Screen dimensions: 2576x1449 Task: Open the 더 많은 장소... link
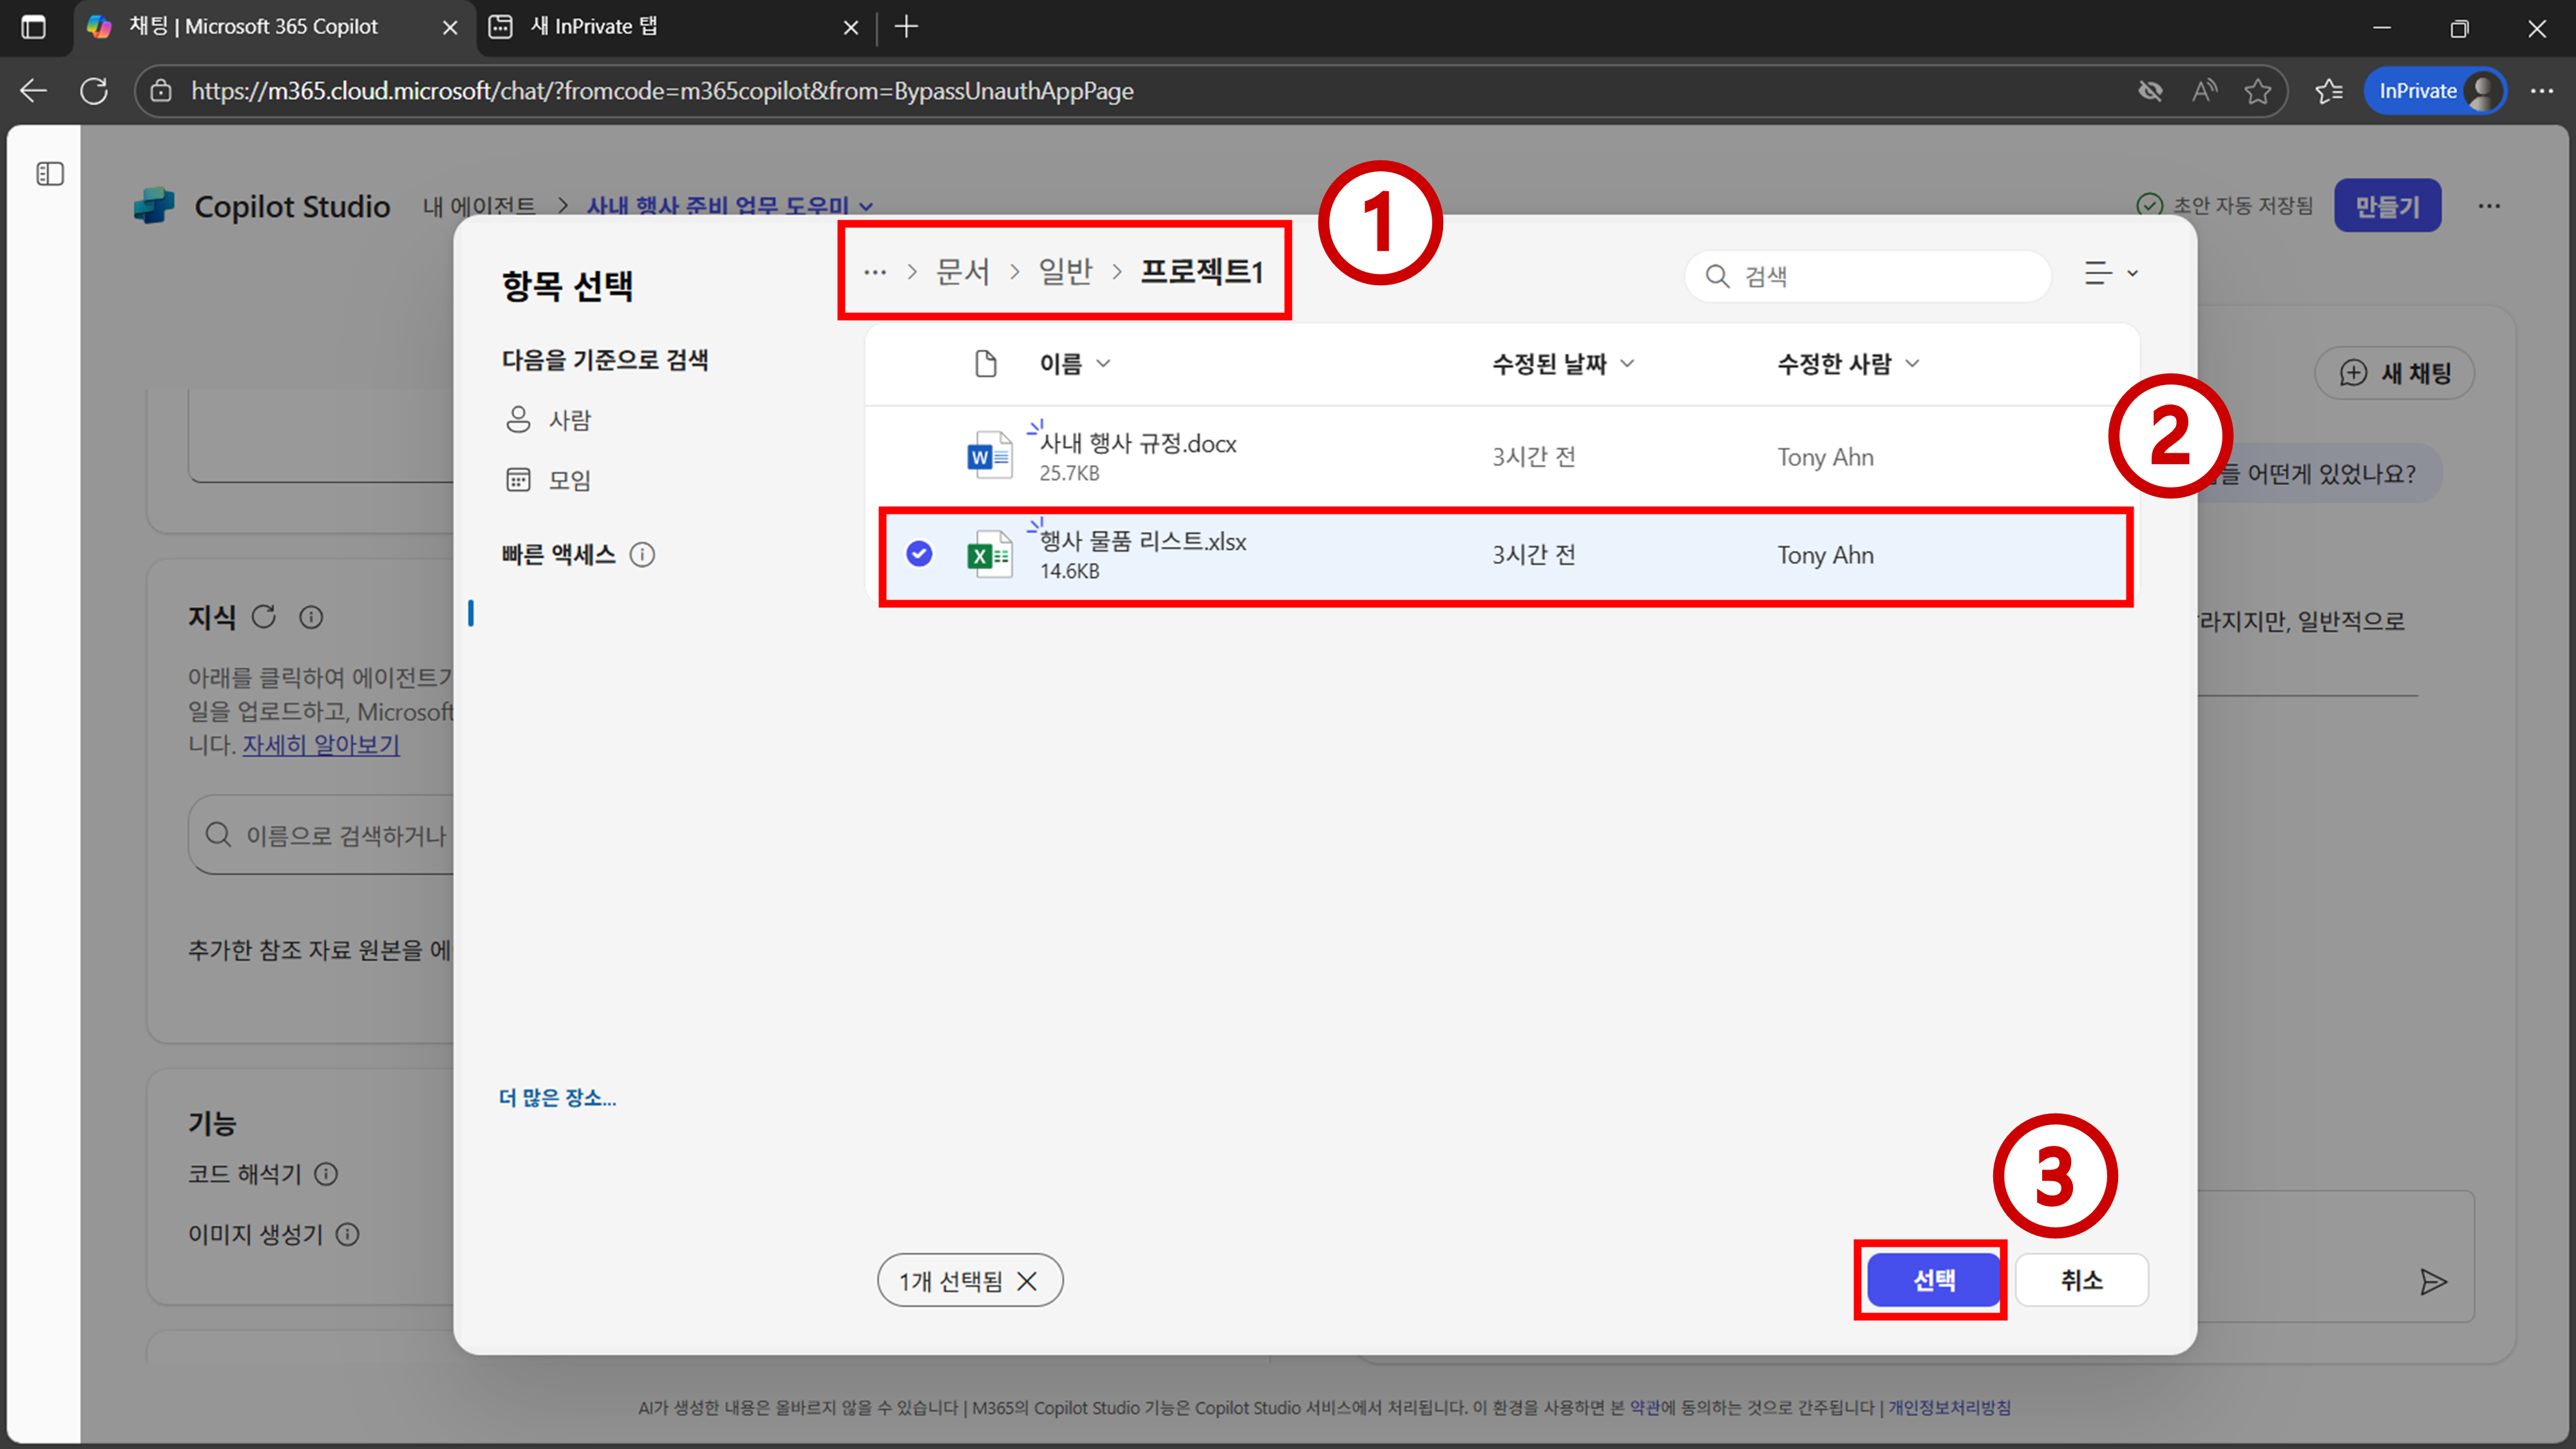(557, 1098)
